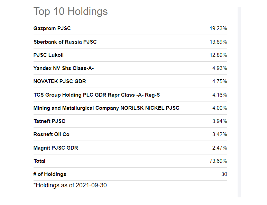Click Yandex NV Shs Class-A- entry

pos(64,68)
